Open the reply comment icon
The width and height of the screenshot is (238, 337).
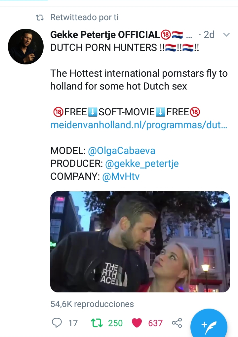(57, 323)
